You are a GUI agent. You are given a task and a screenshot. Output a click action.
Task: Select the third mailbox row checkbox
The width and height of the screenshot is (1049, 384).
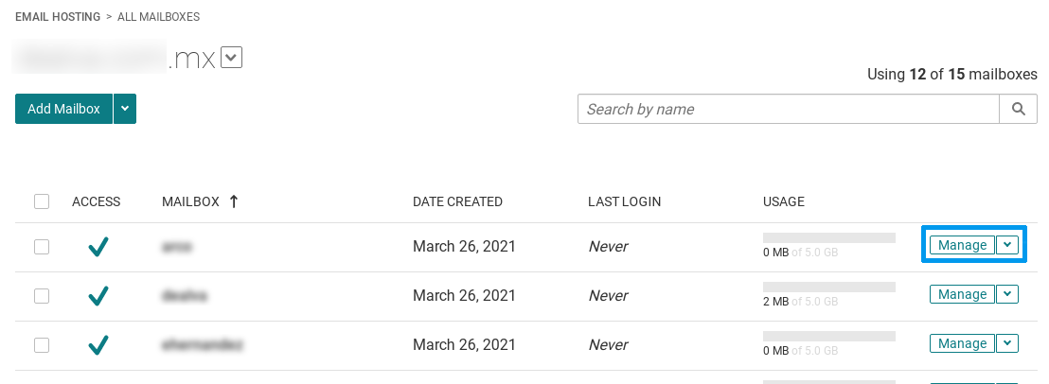(42, 345)
